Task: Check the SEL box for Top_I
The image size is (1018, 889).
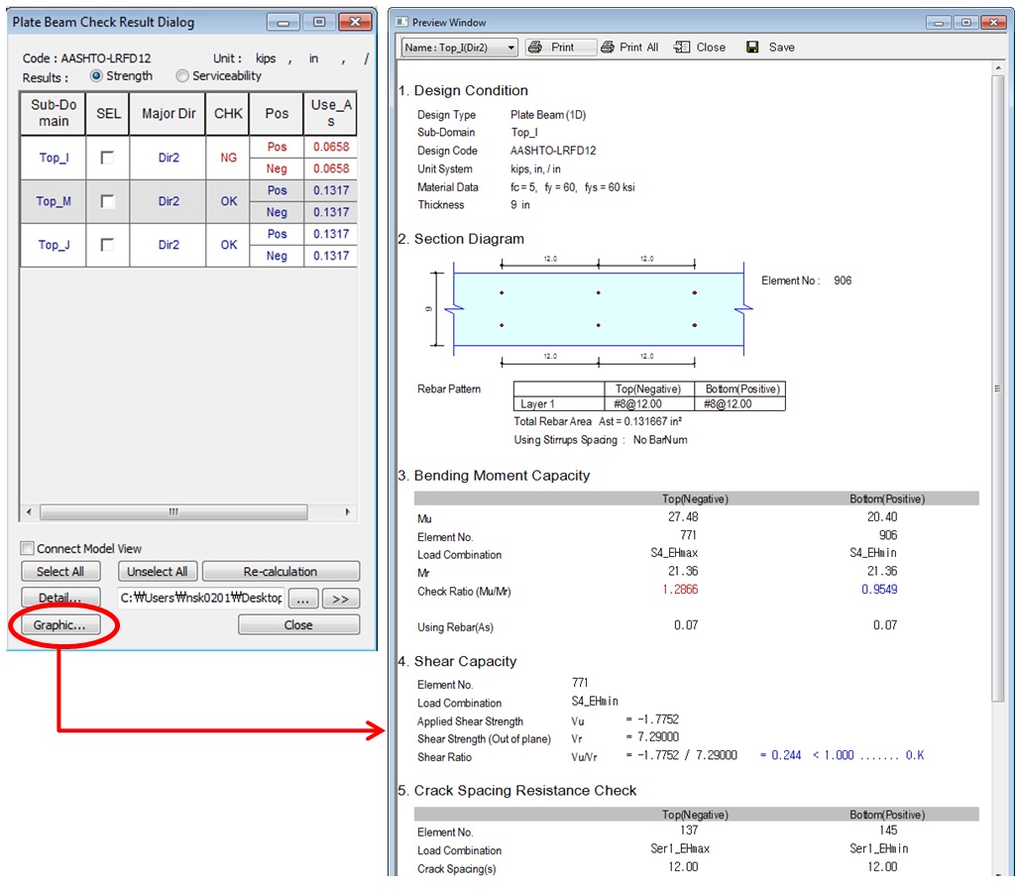Action: [x=108, y=158]
